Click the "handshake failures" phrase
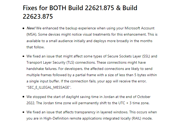 (x=42, y=69)
